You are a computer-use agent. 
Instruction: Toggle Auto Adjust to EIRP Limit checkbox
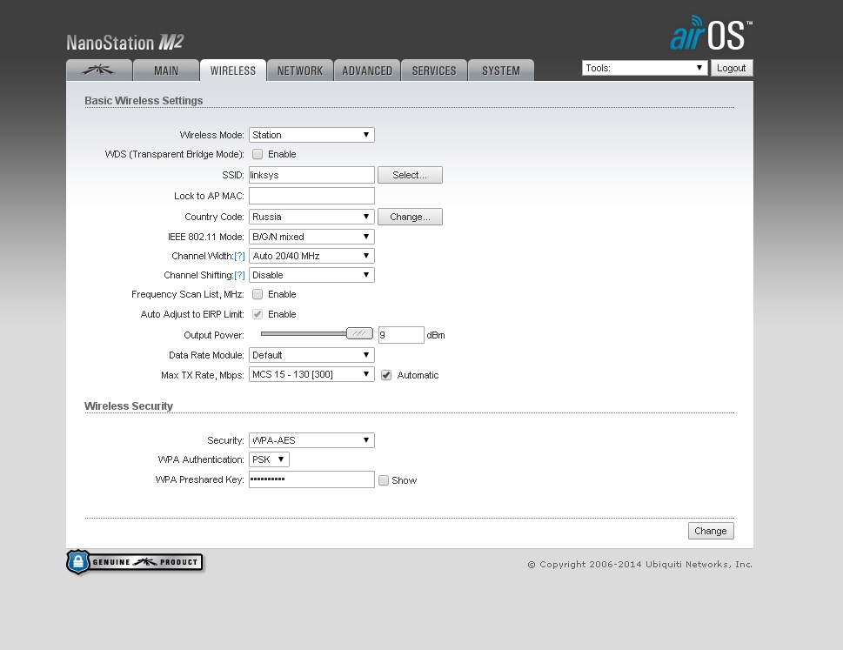[x=258, y=314]
